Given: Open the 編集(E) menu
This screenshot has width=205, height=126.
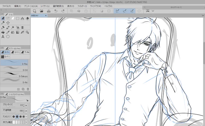Looking at the screenshot, I should tap(18, 6).
